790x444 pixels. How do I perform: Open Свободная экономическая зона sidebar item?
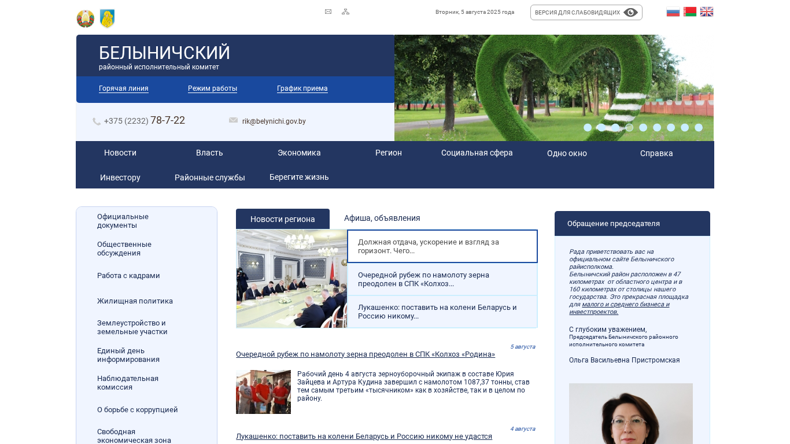point(134,436)
